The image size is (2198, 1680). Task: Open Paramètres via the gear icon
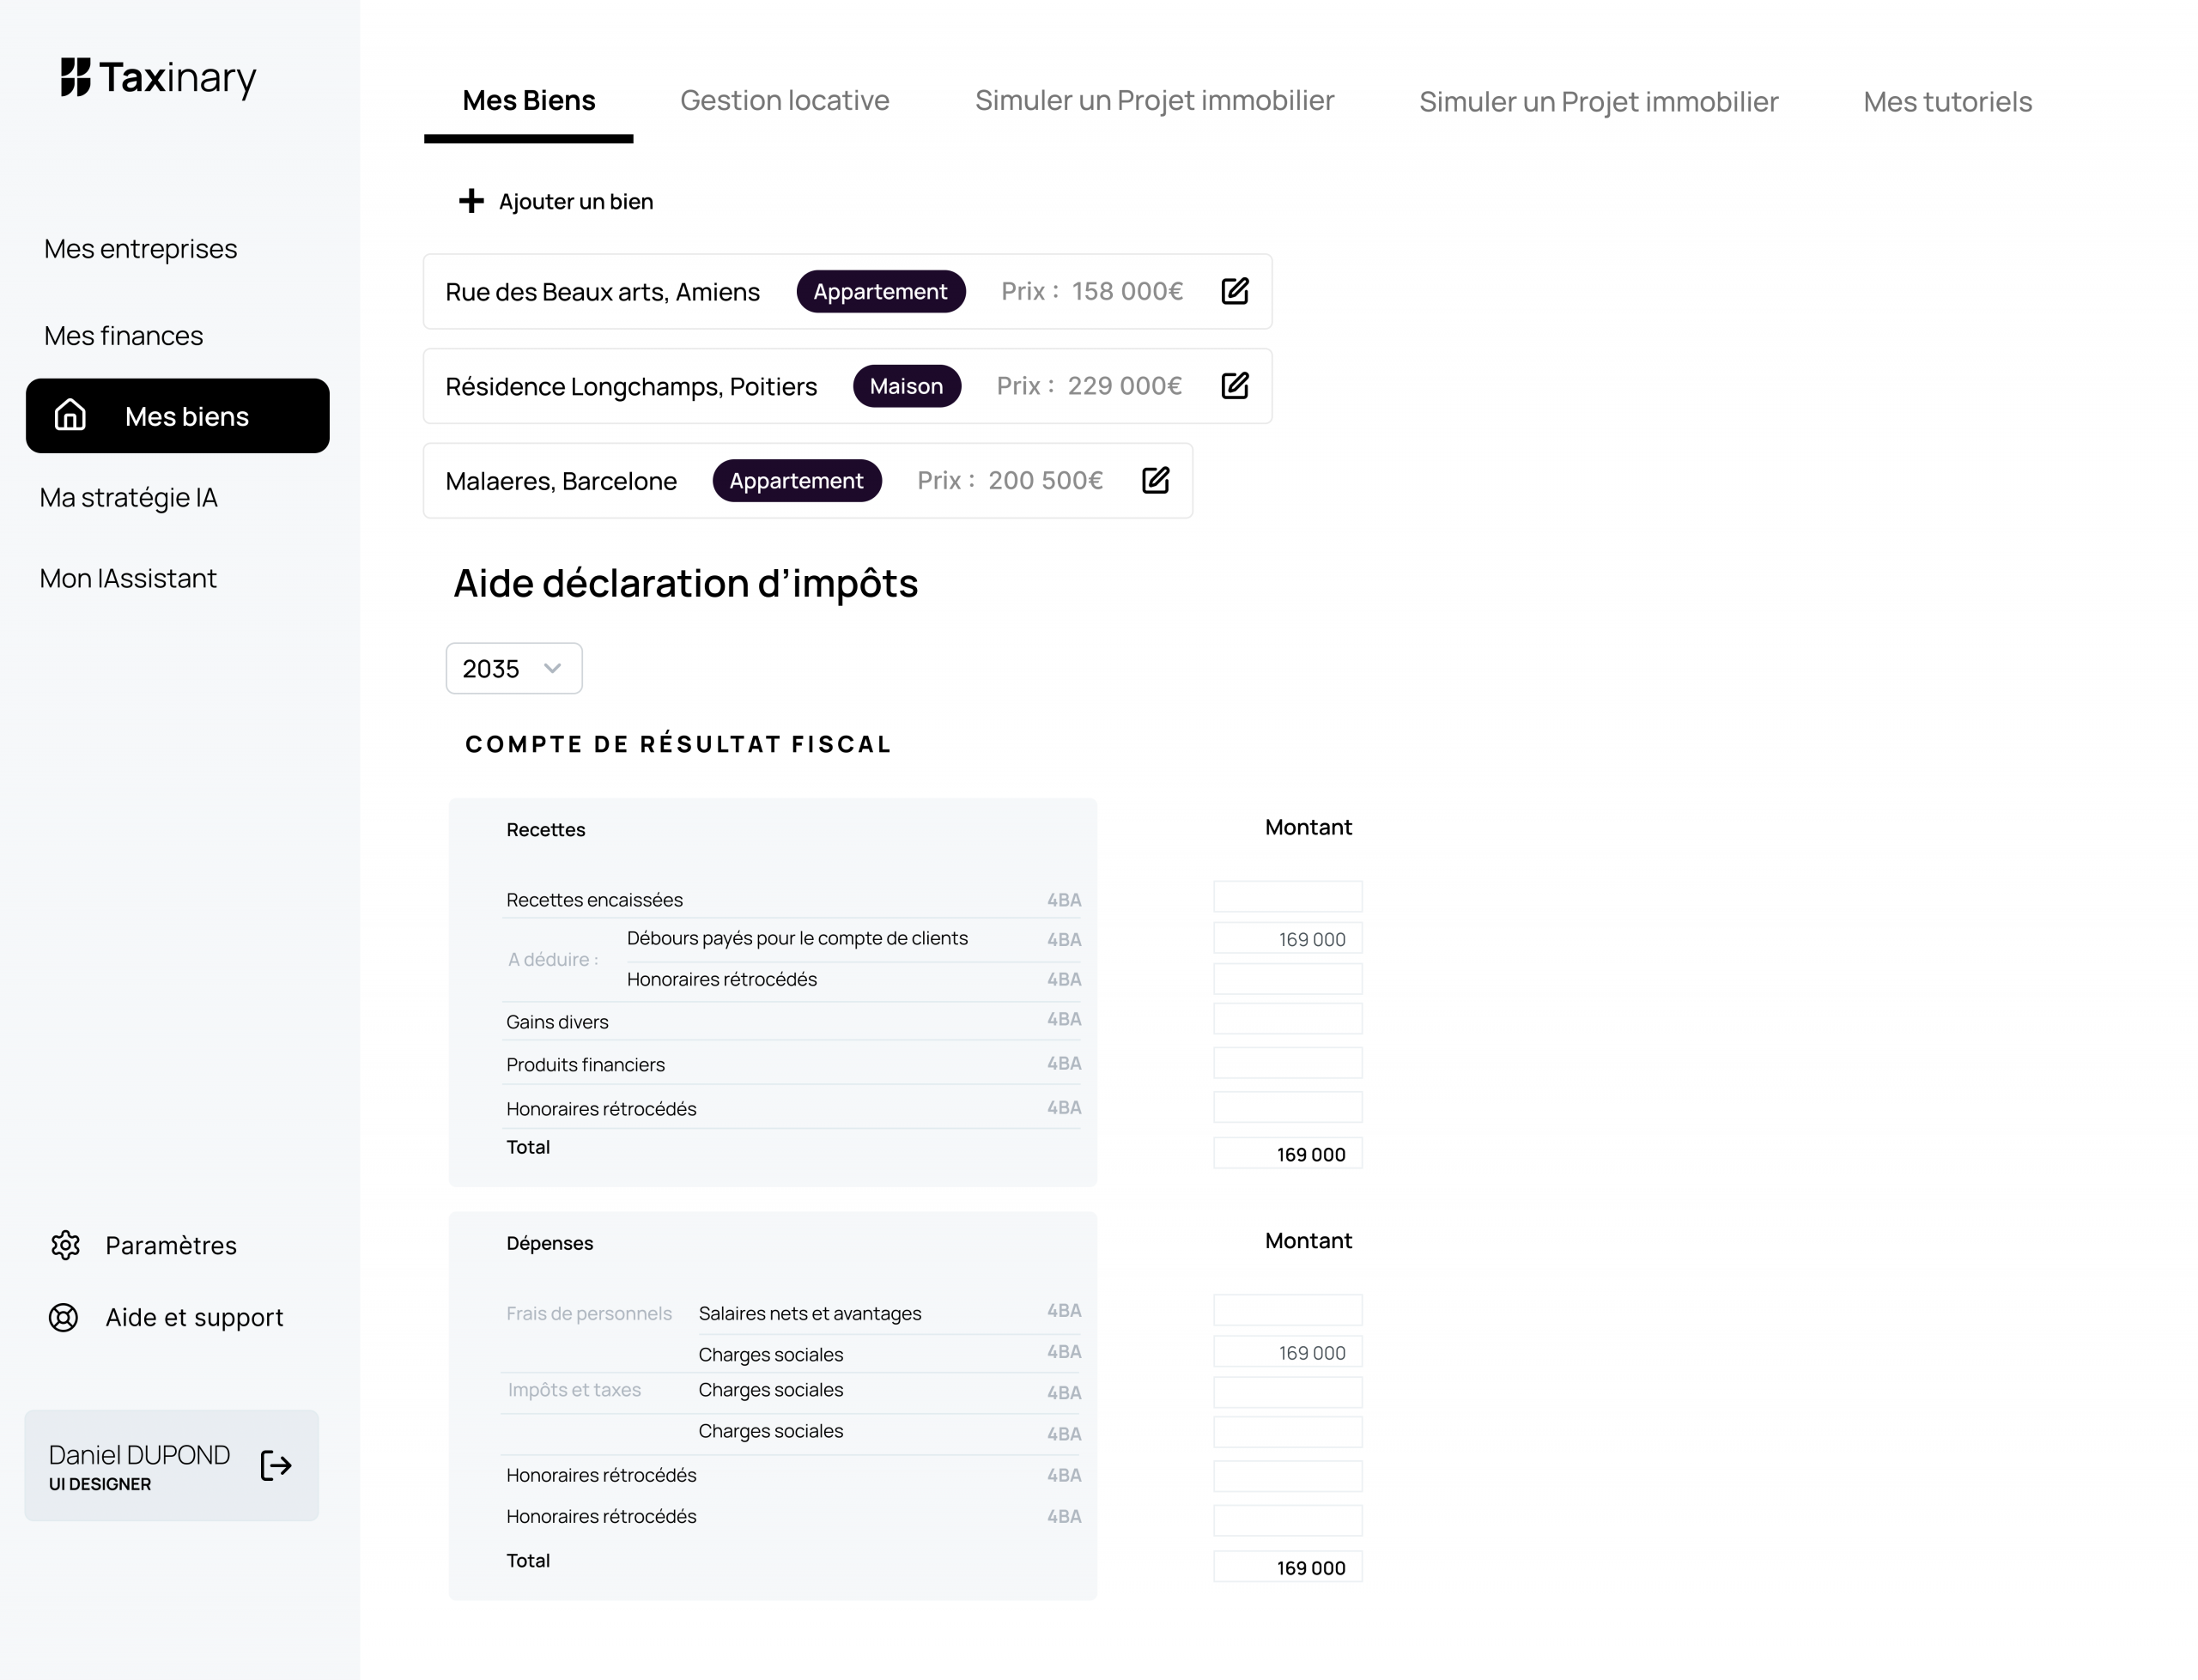pyautogui.click(x=65, y=1245)
